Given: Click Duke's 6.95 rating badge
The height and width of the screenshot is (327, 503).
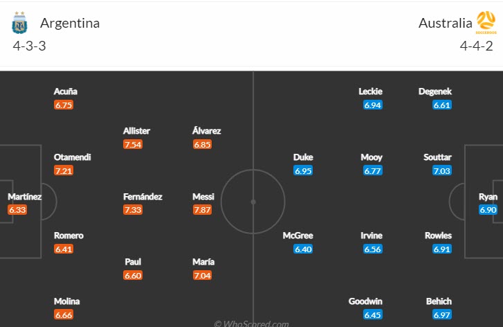Looking at the screenshot, I should click(x=303, y=170).
